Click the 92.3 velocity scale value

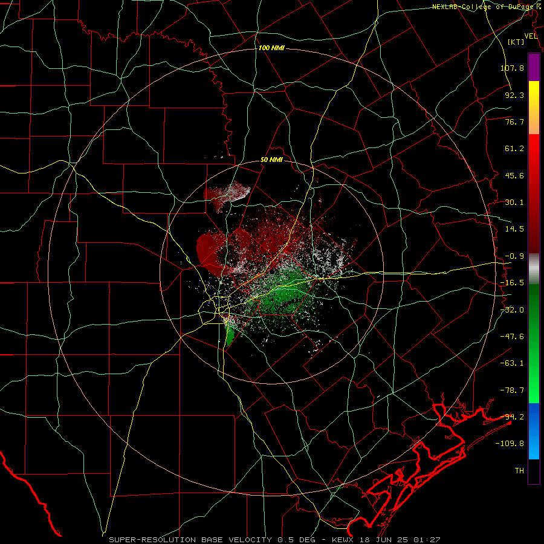(514, 95)
